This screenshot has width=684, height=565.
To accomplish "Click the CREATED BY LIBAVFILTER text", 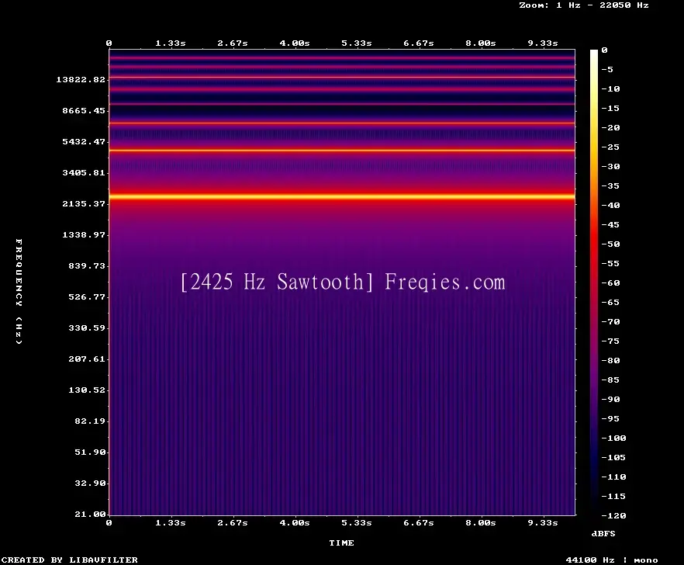I will (x=70, y=560).
